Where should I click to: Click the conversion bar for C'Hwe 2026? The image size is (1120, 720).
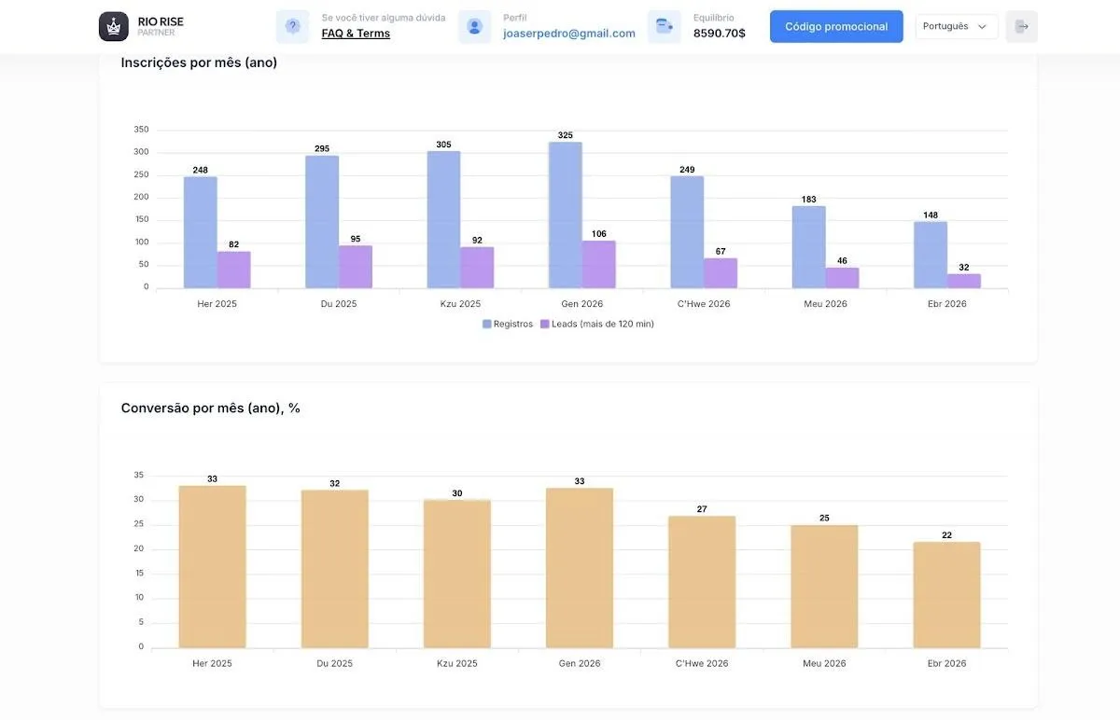[x=702, y=582]
